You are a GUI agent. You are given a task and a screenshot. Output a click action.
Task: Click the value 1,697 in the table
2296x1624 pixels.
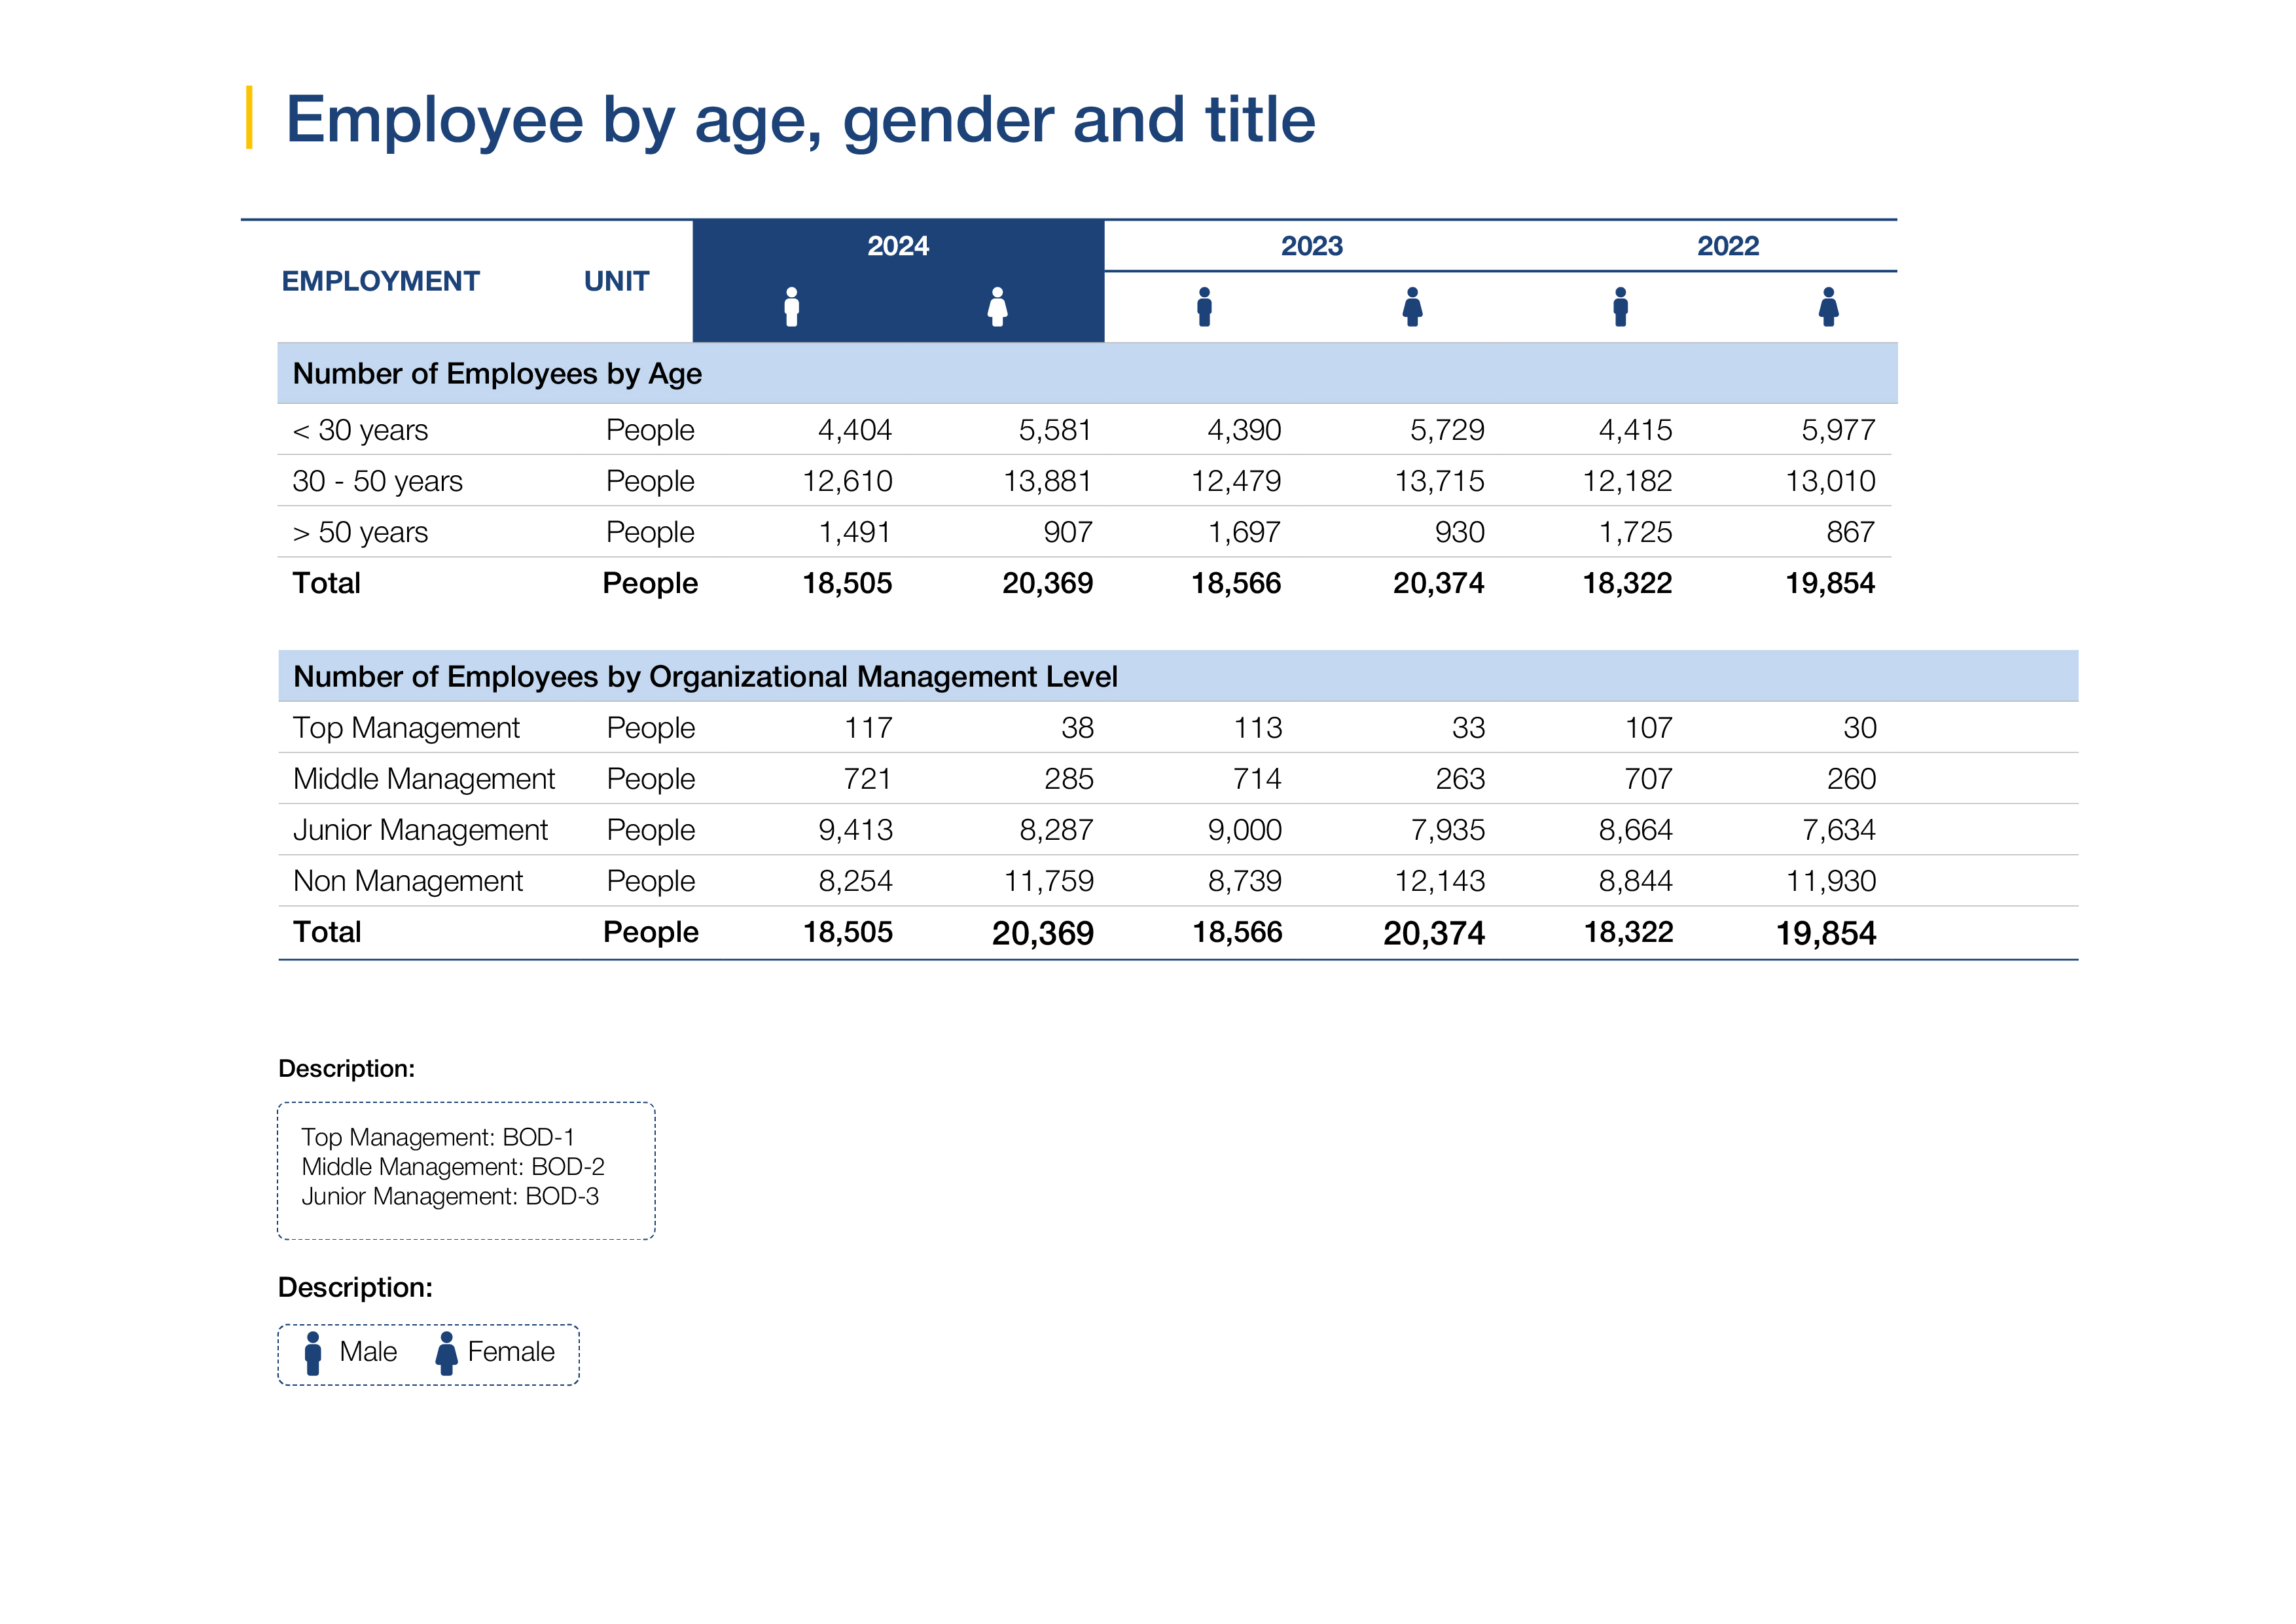1244,532
